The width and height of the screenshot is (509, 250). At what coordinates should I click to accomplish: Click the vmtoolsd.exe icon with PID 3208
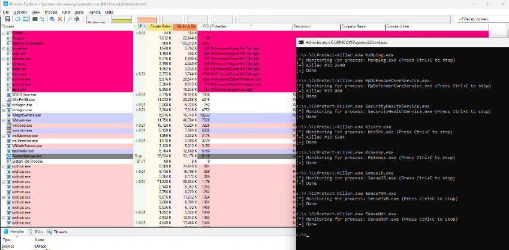pyautogui.click(x=9, y=126)
